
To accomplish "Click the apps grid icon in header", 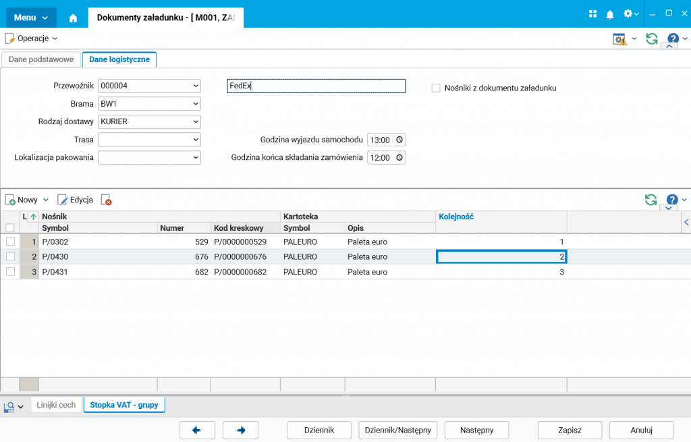I will pos(592,14).
